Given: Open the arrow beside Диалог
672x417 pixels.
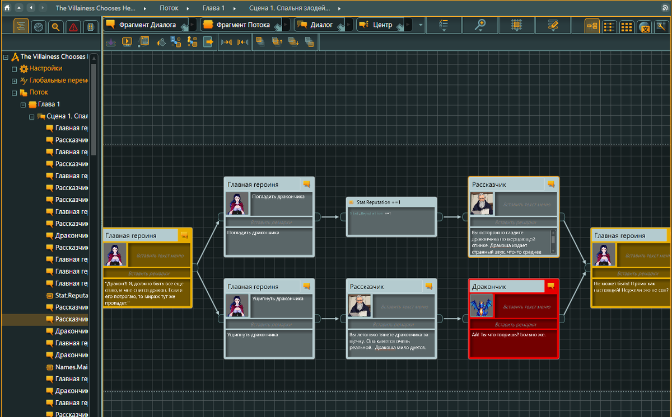Looking at the screenshot, I should (349, 25).
